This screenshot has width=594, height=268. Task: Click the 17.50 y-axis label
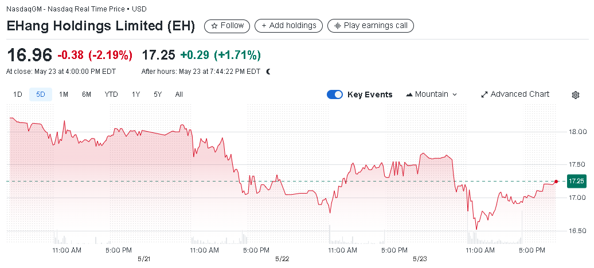578,164
